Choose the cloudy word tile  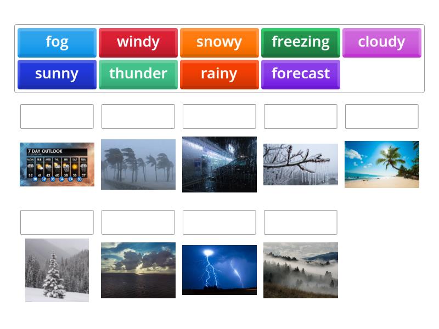[381, 42]
